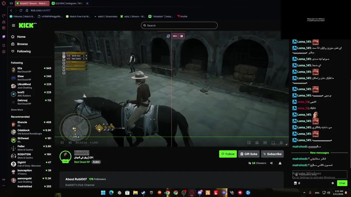This screenshot has height=197, width=351.
Task: Open ROSHTEIN recommended channel
Action: 31,156
